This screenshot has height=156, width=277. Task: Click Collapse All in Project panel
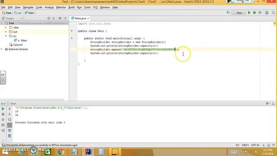[54, 18]
